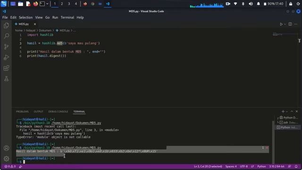Open Run and Debug view
Screen dimensions: 302x170
(x=6, y=57)
